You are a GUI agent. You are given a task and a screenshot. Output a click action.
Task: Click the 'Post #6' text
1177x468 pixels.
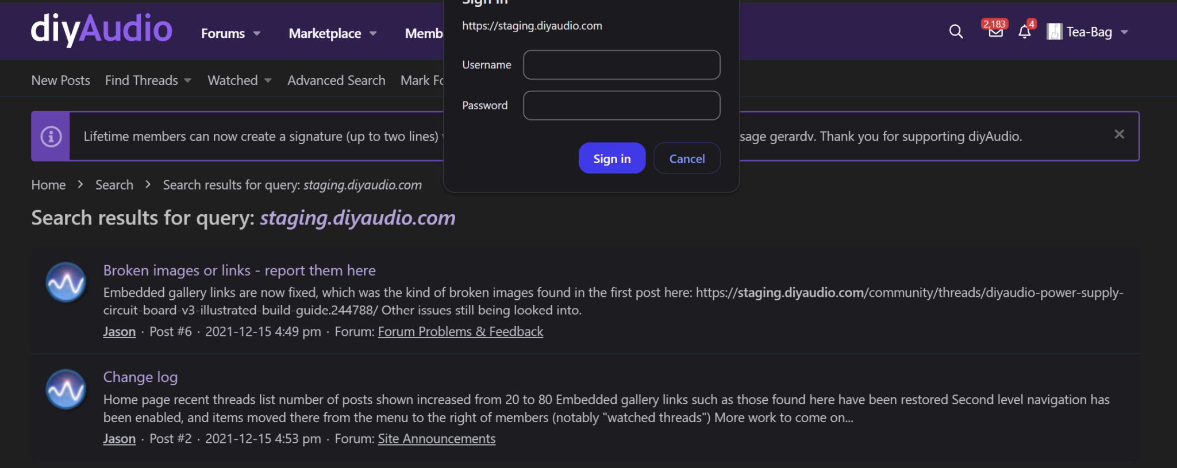pyautogui.click(x=171, y=332)
